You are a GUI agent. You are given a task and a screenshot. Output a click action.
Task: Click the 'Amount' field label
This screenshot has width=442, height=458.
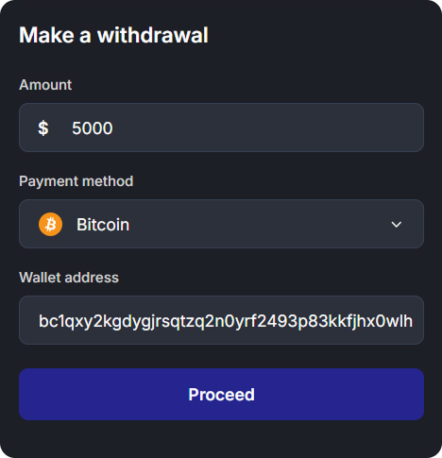point(45,85)
